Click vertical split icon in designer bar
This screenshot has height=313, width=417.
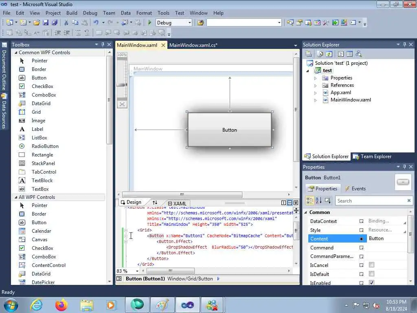283,203
